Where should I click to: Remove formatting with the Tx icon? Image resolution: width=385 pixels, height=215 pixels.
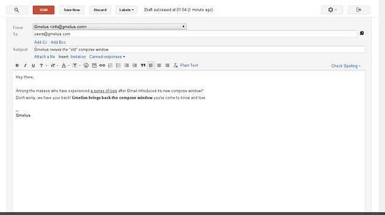point(175,66)
